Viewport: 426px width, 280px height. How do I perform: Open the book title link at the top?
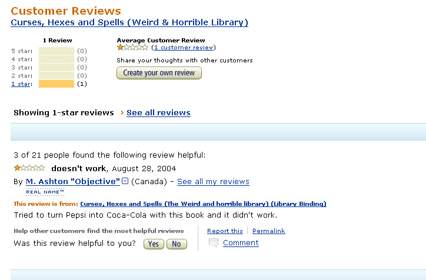click(129, 22)
